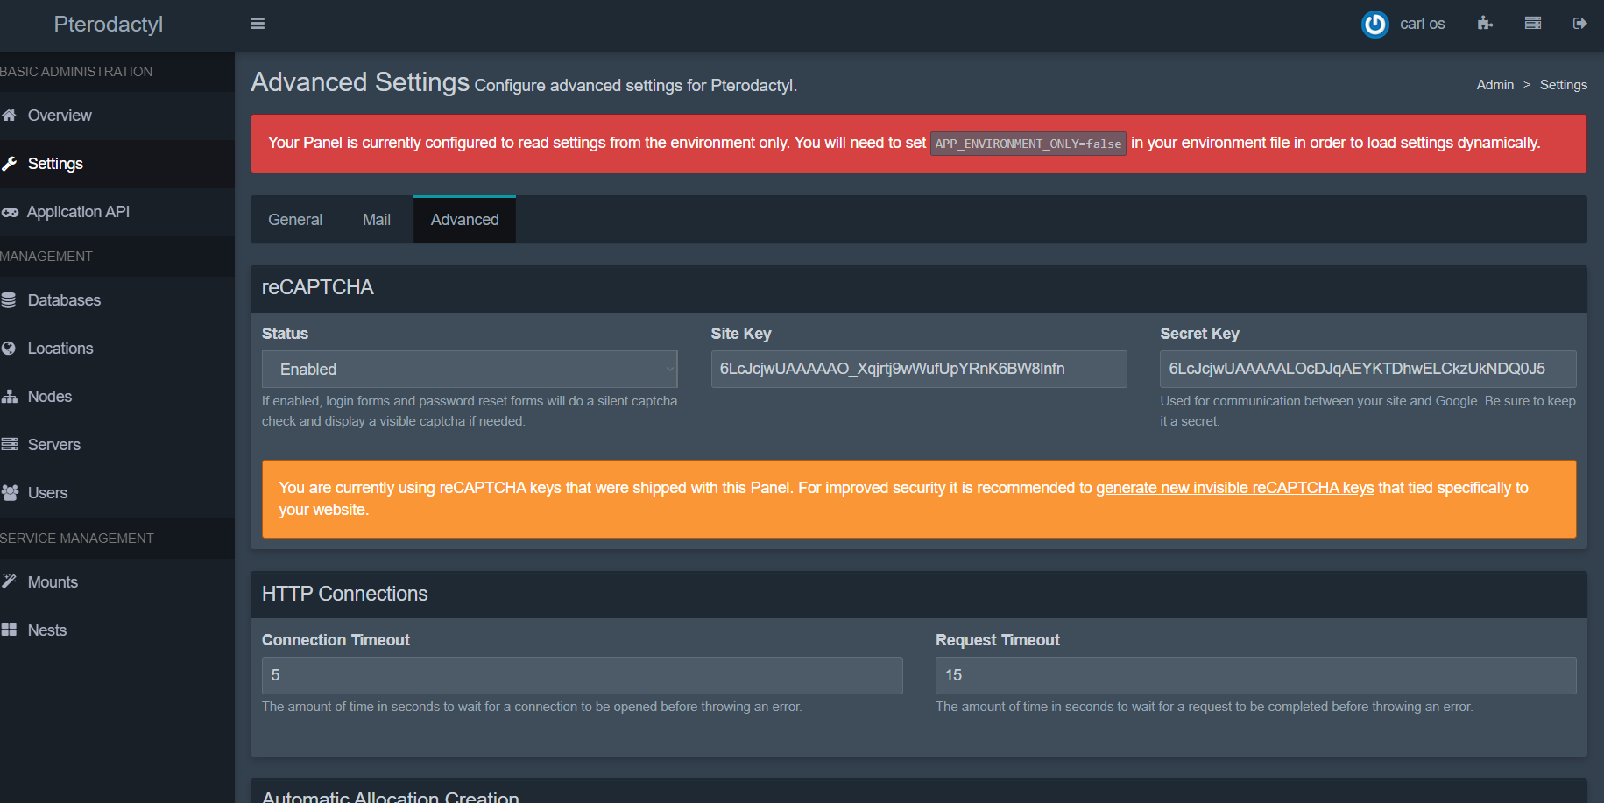Click the BASIC ADMINISTRATION sidebar header
Image resolution: width=1604 pixels, height=803 pixels.
[x=76, y=72]
